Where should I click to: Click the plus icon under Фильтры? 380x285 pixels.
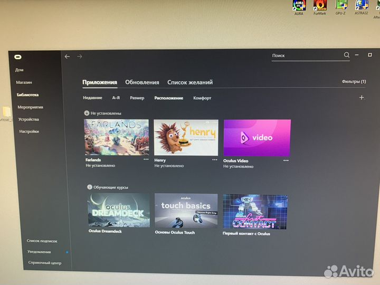click(x=362, y=98)
